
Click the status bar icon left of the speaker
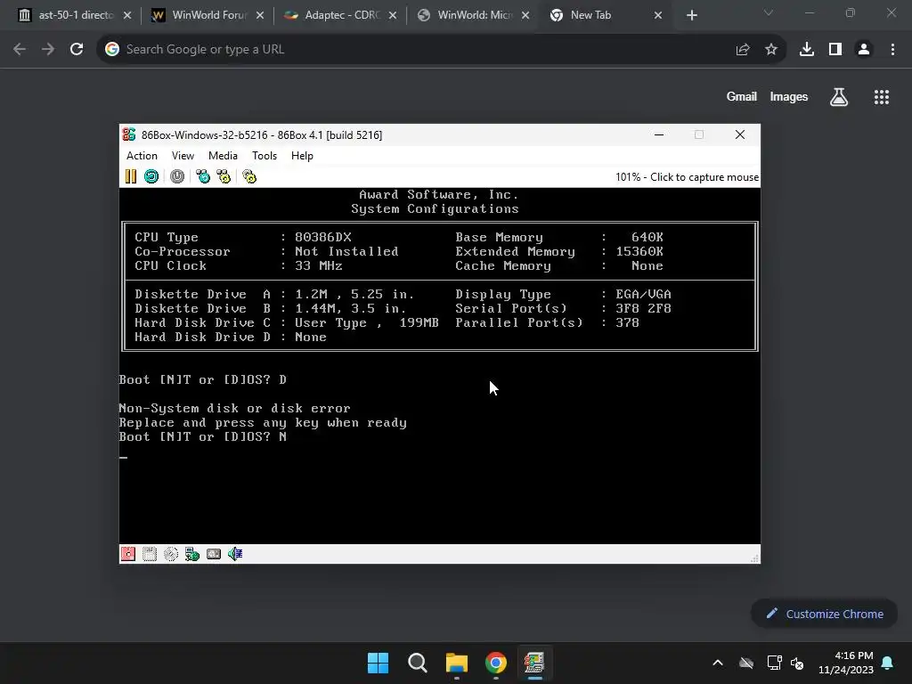[214, 554]
